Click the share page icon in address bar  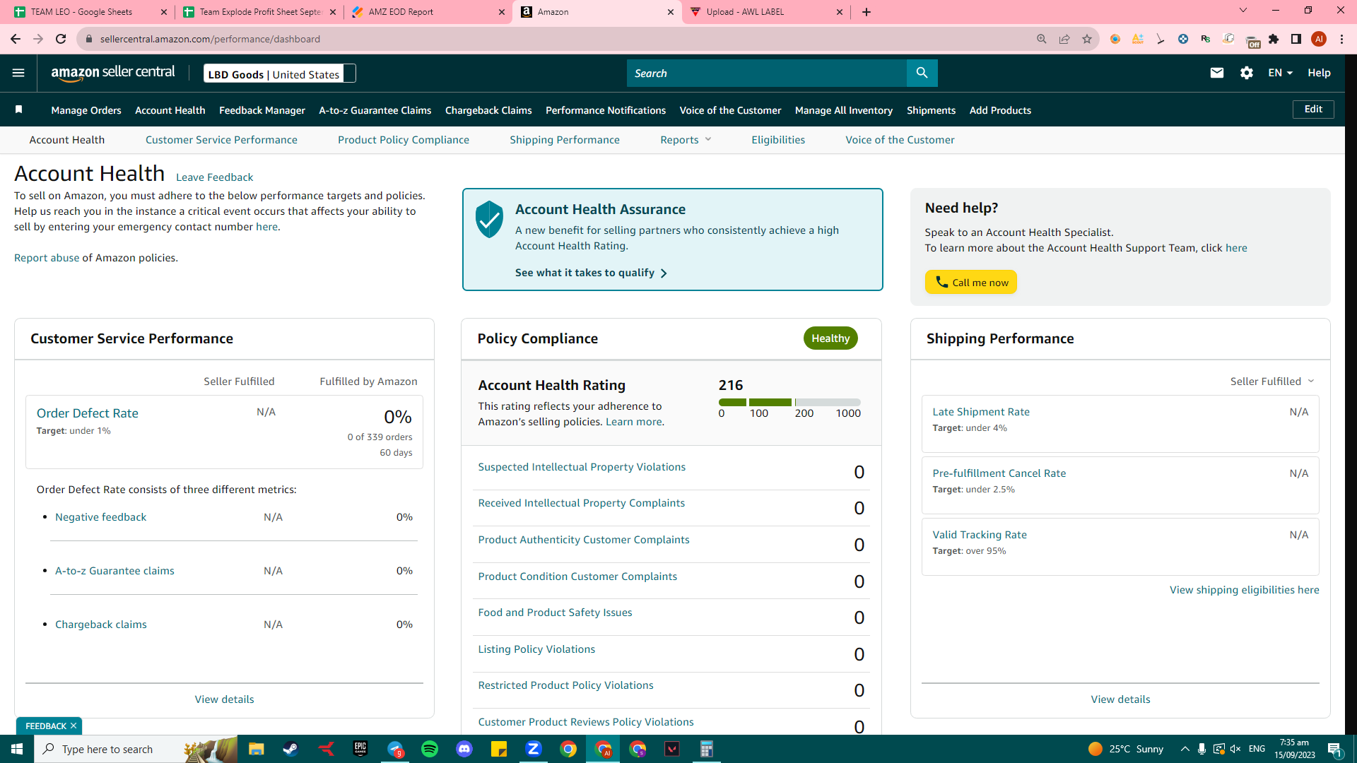click(x=1064, y=39)
